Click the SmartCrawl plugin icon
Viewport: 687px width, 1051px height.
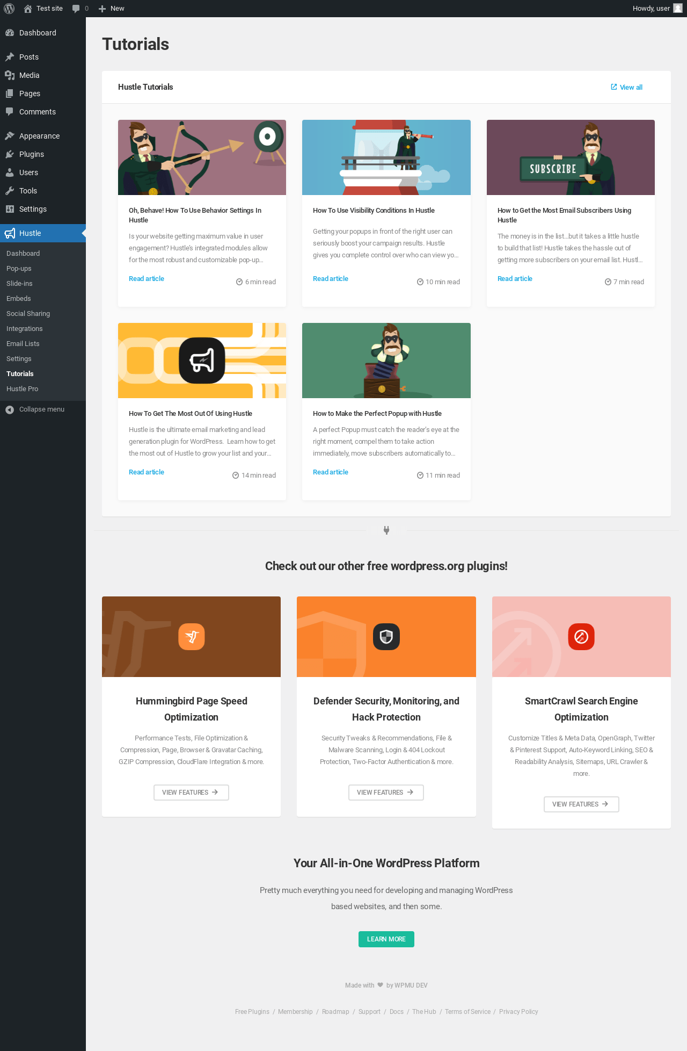(581, 637)
